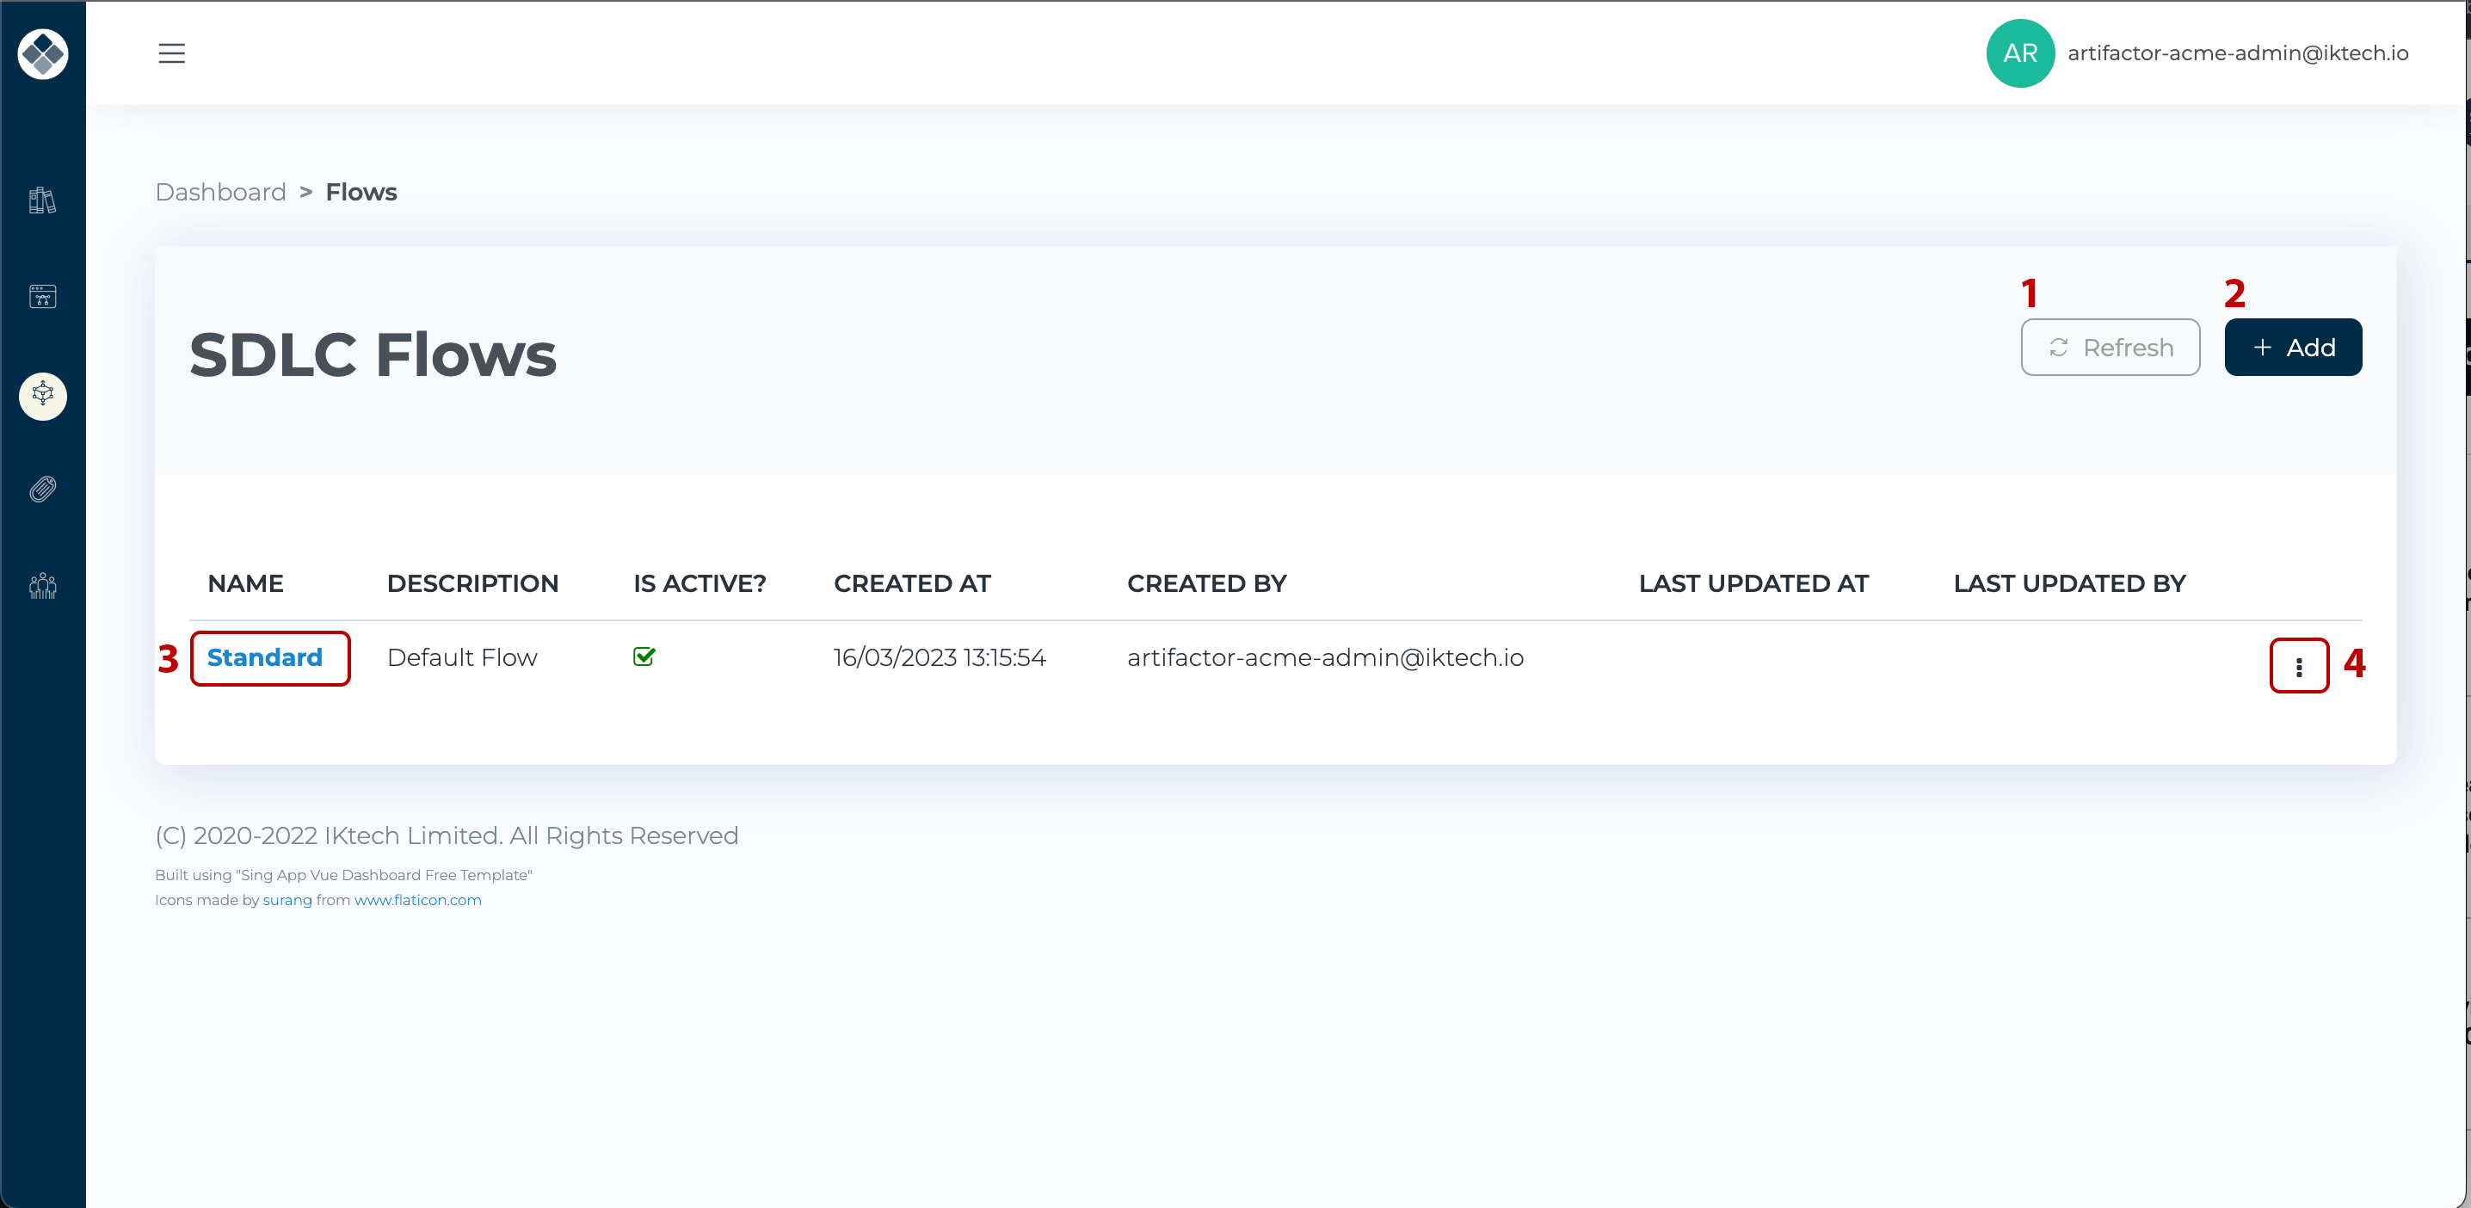Open the library section from the sidebar
The height and width of the screenshot is (1208, 2471).
[x=42, y=200]
